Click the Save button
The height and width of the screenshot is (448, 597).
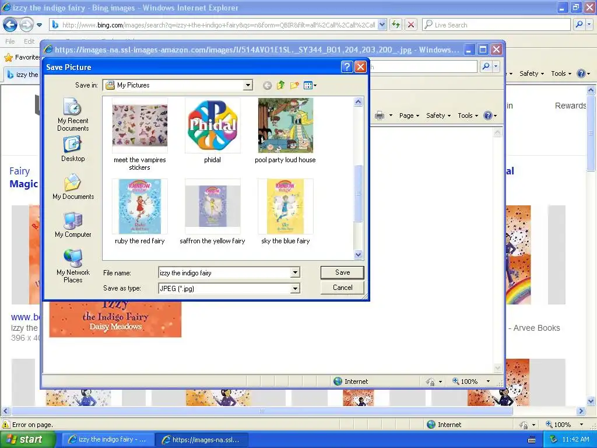tap(342, 272)
